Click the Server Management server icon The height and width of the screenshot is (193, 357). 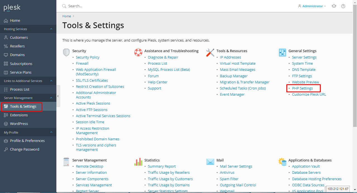click(x=66, y=162)
